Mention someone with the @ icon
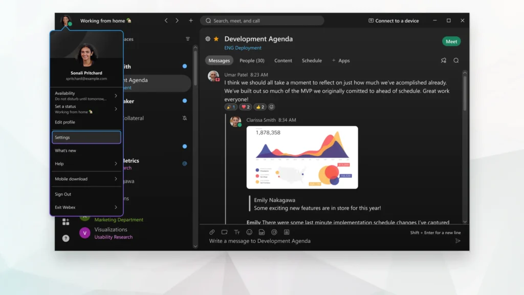The width and height of the screenshot is (524, 295). [x=274, y=232]
